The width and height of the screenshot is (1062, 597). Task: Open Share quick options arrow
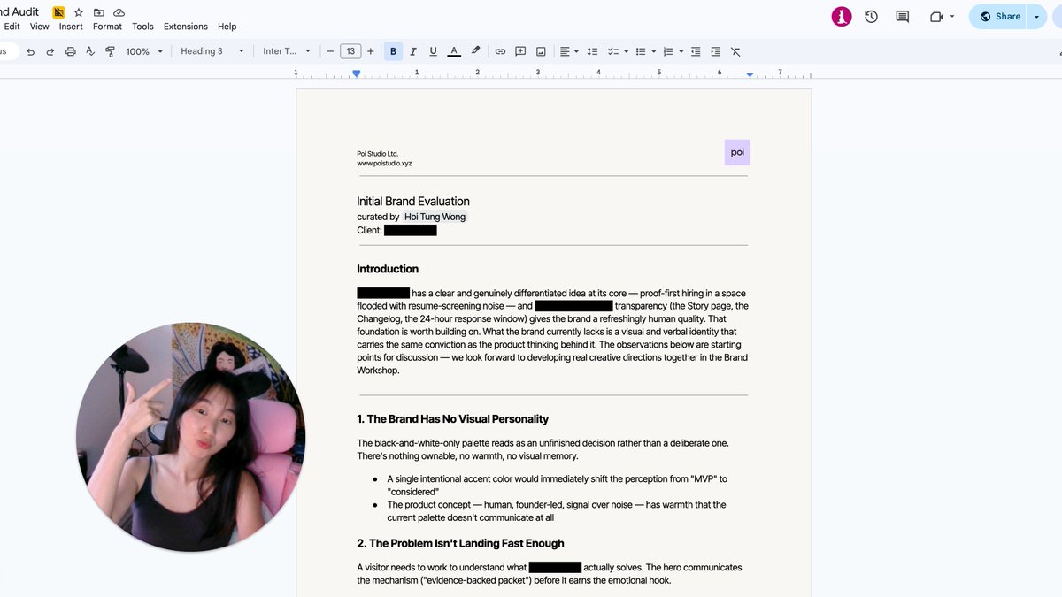1036,16
